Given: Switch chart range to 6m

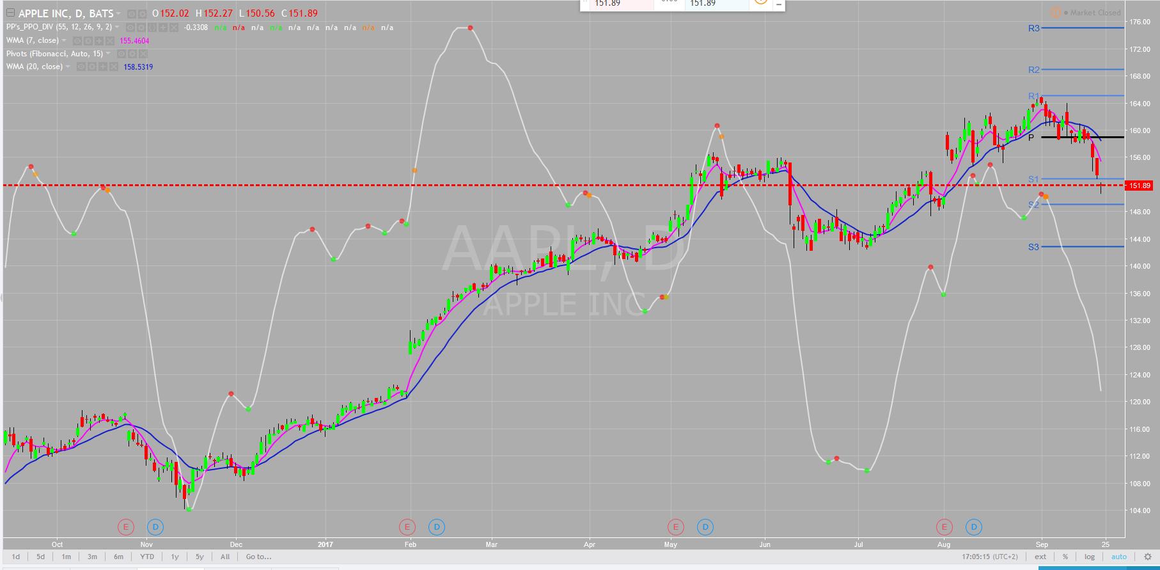Looking at the screenshot, I should pyautogui.click(x=118, y=557).
